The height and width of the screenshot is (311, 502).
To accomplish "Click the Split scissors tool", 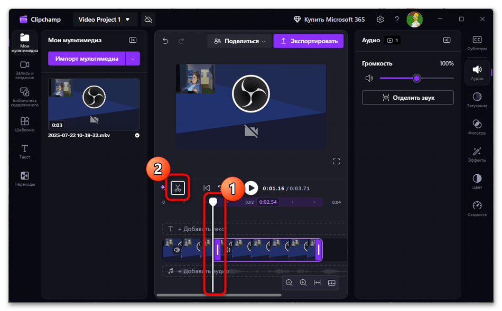I will (178, 188).
